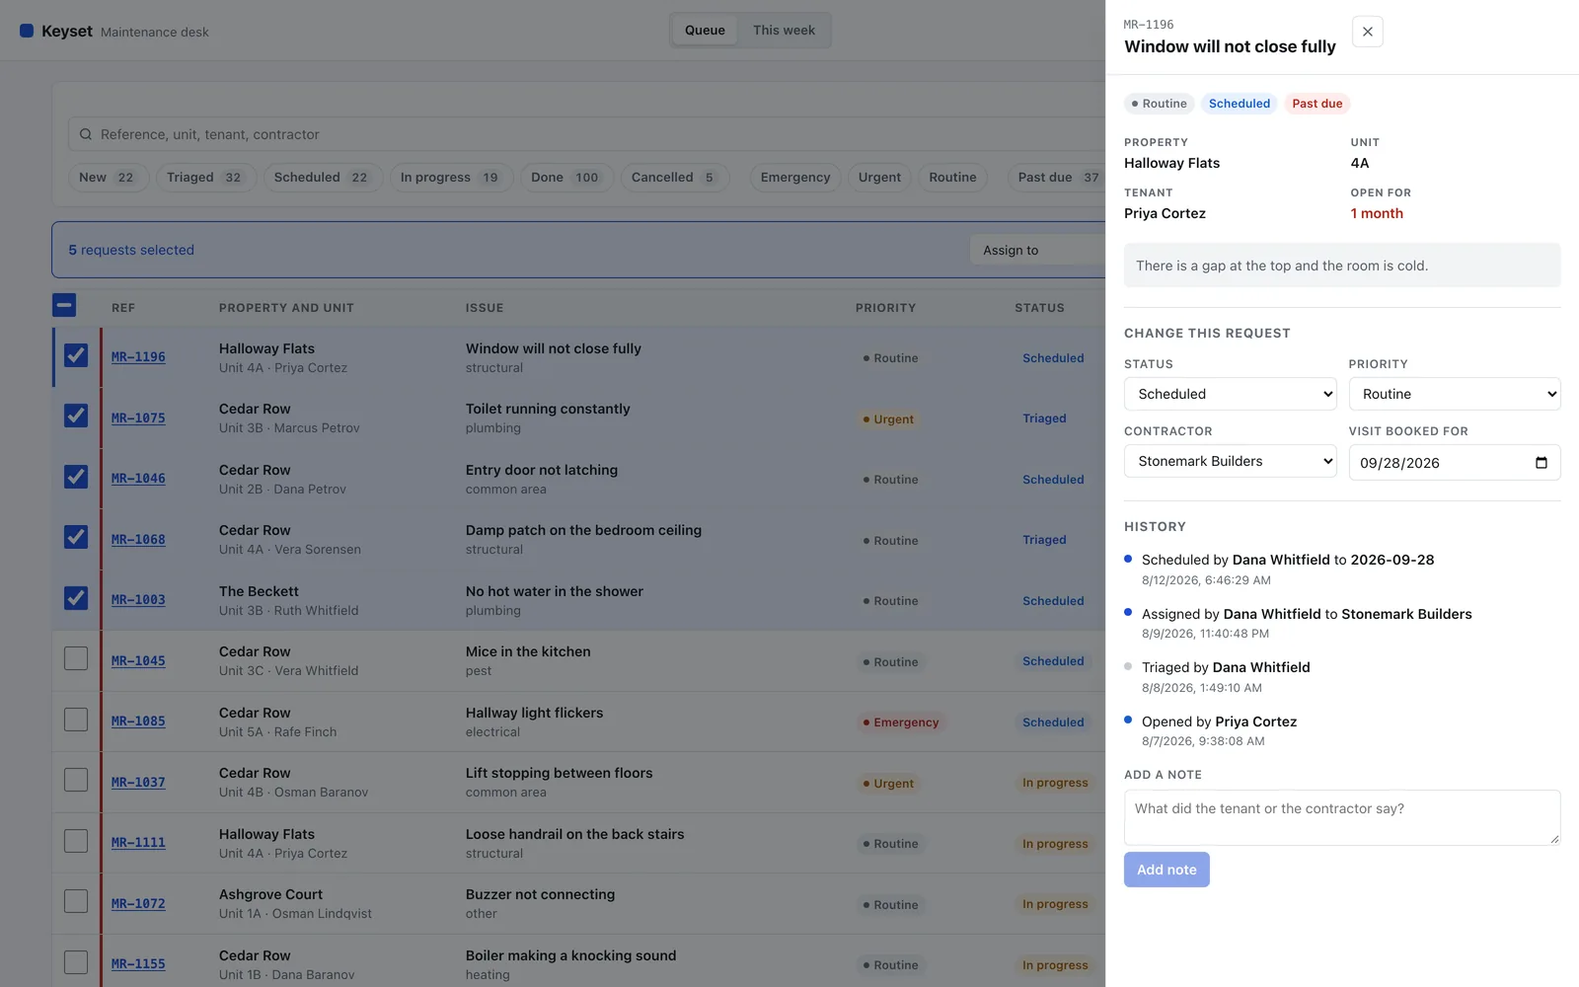
Task: Open the MR-1111 reference link
Action: 138,843
